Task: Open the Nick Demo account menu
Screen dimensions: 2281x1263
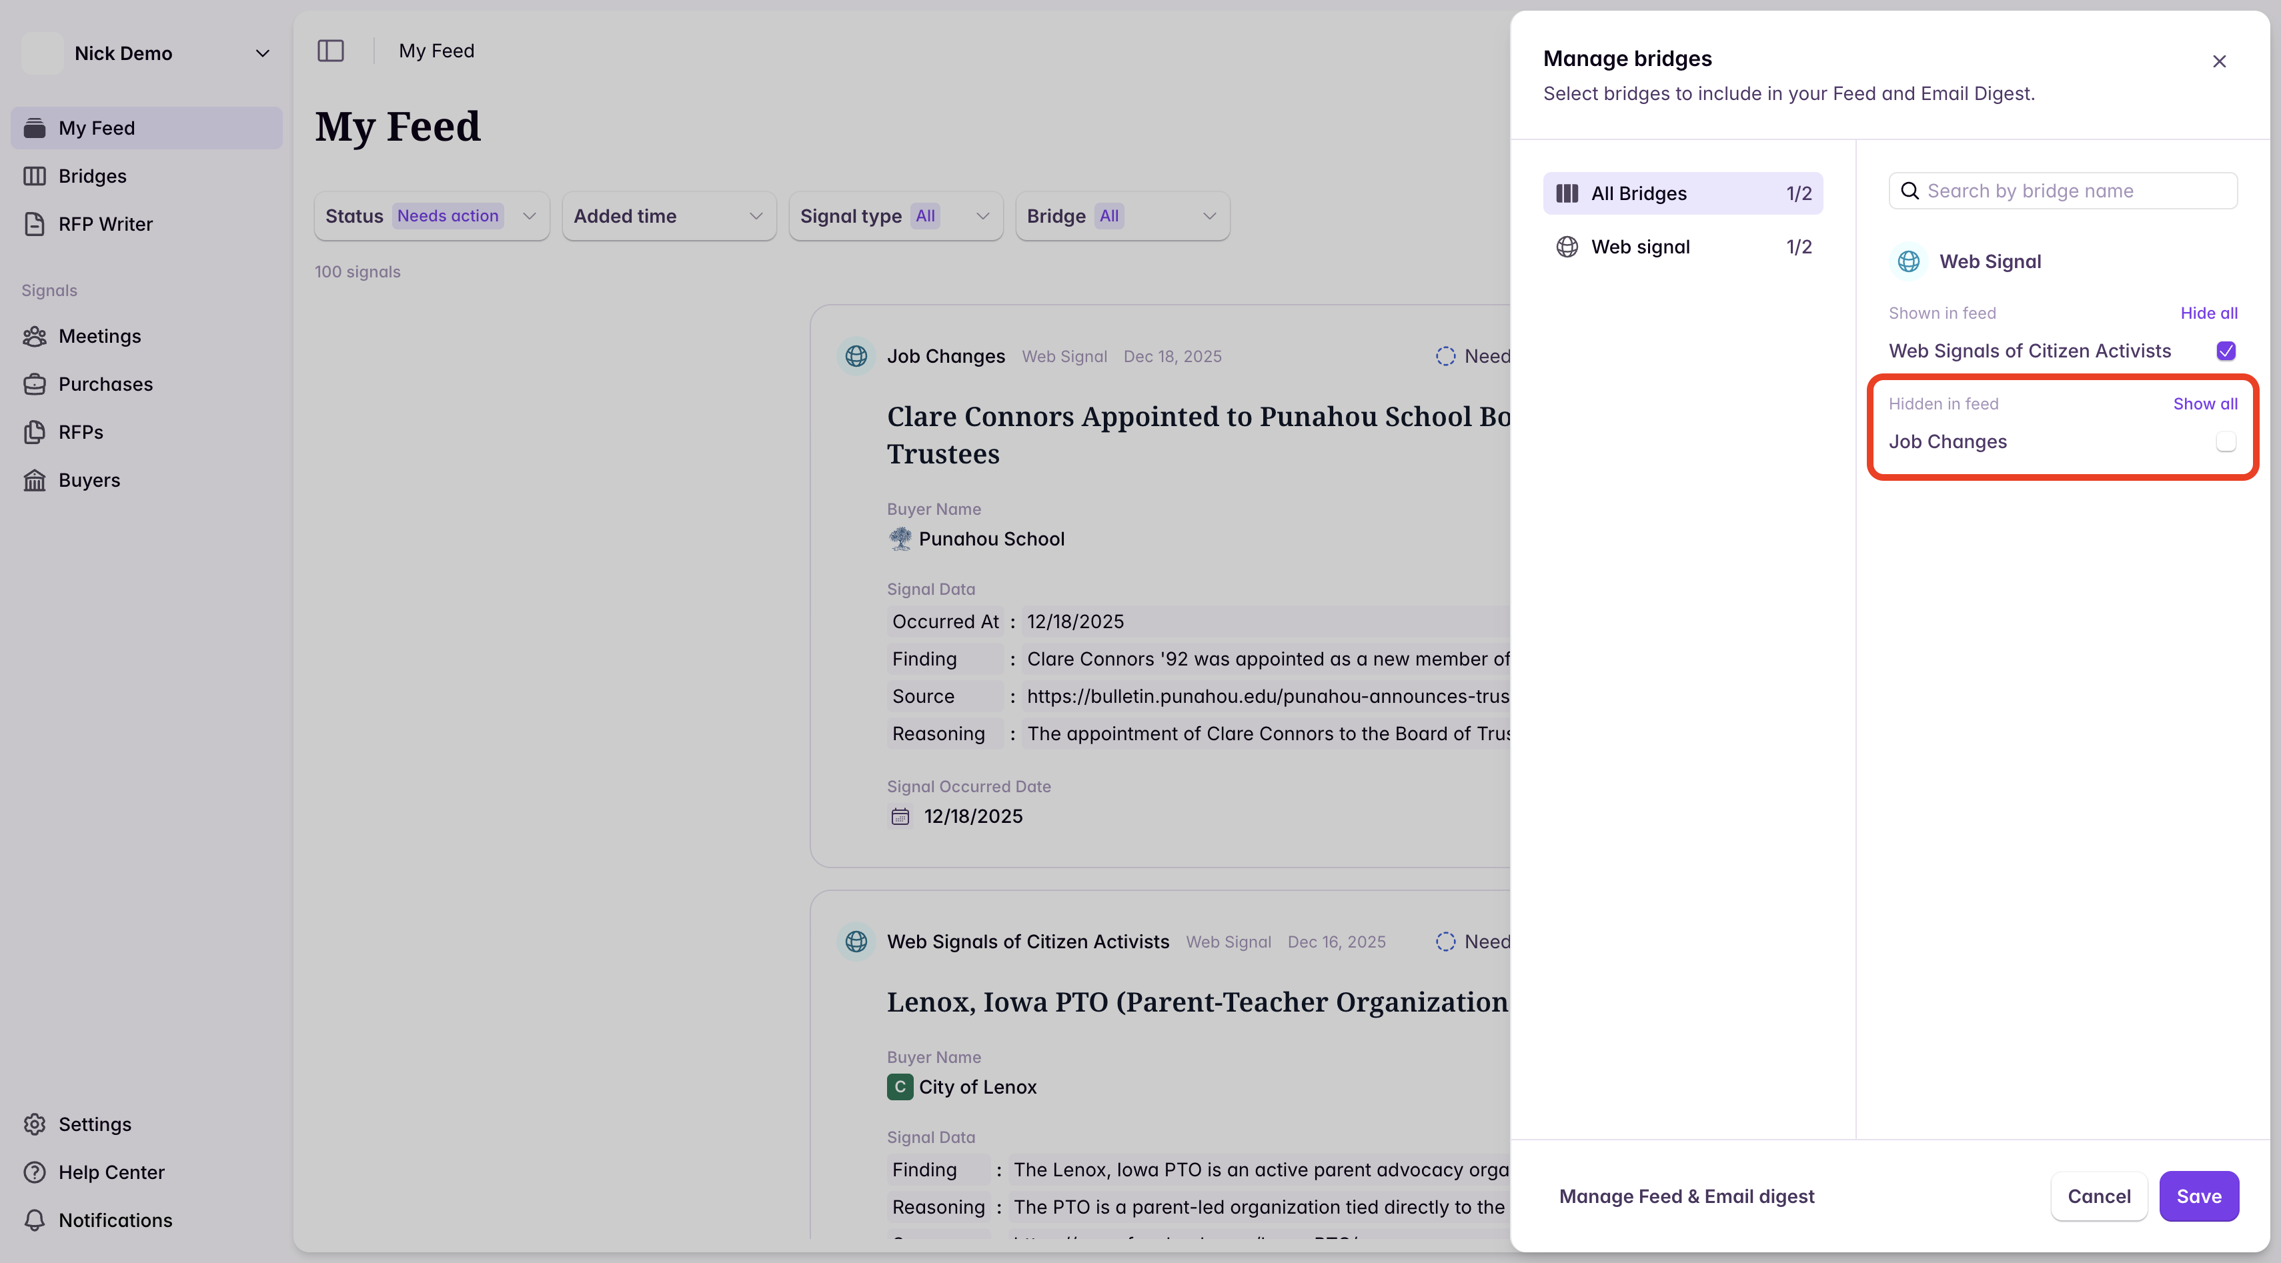Action: (x=146, y=52)
